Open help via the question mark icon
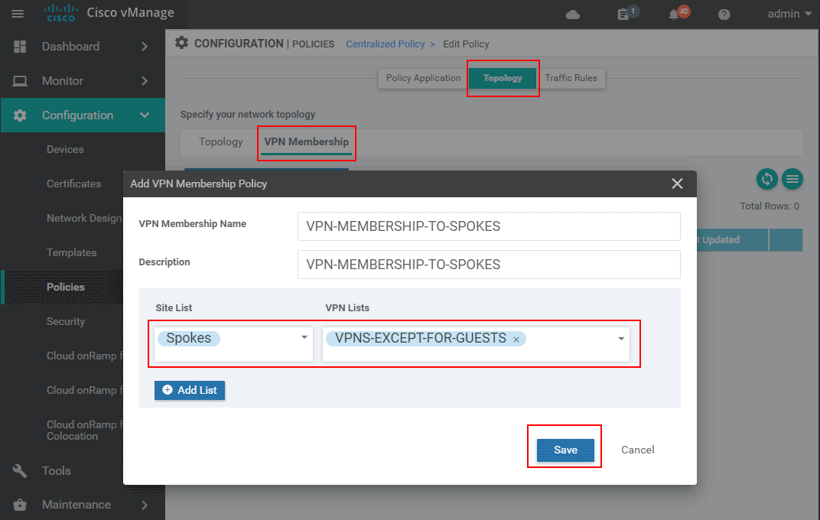The height and width of the screenshot is (520, 820). (x=724, y=13)
